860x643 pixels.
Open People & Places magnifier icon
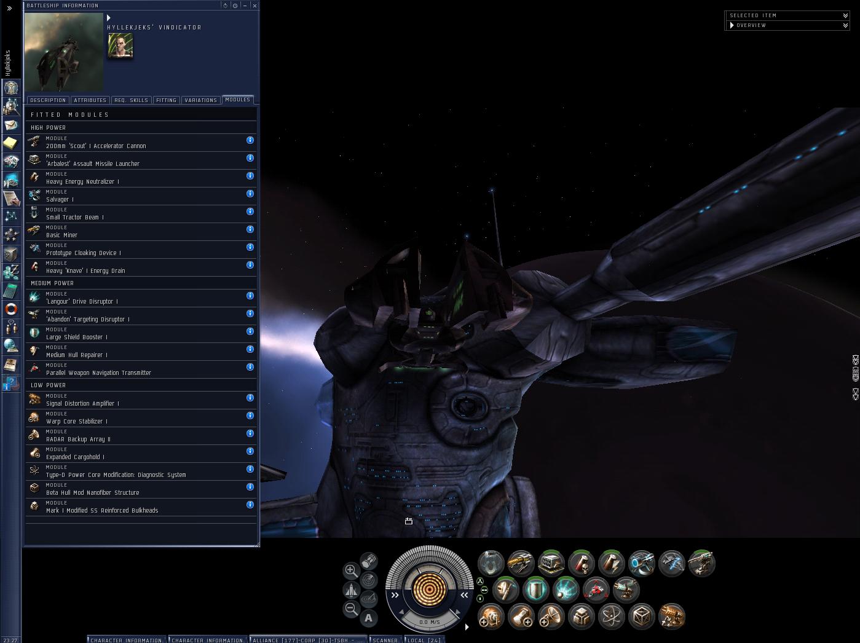click(x=11, y=106)
